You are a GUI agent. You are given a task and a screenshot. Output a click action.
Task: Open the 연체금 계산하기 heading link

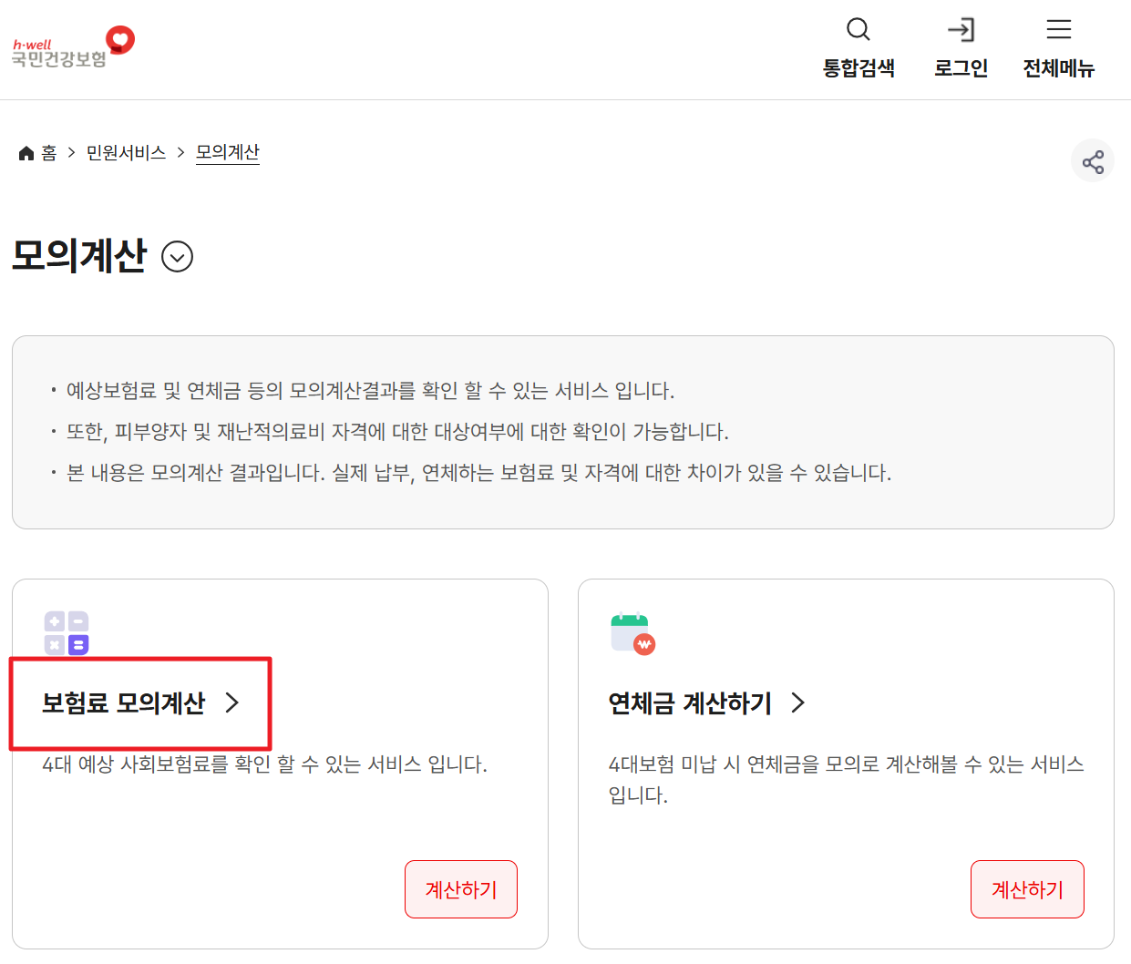(x=690, y=702)
